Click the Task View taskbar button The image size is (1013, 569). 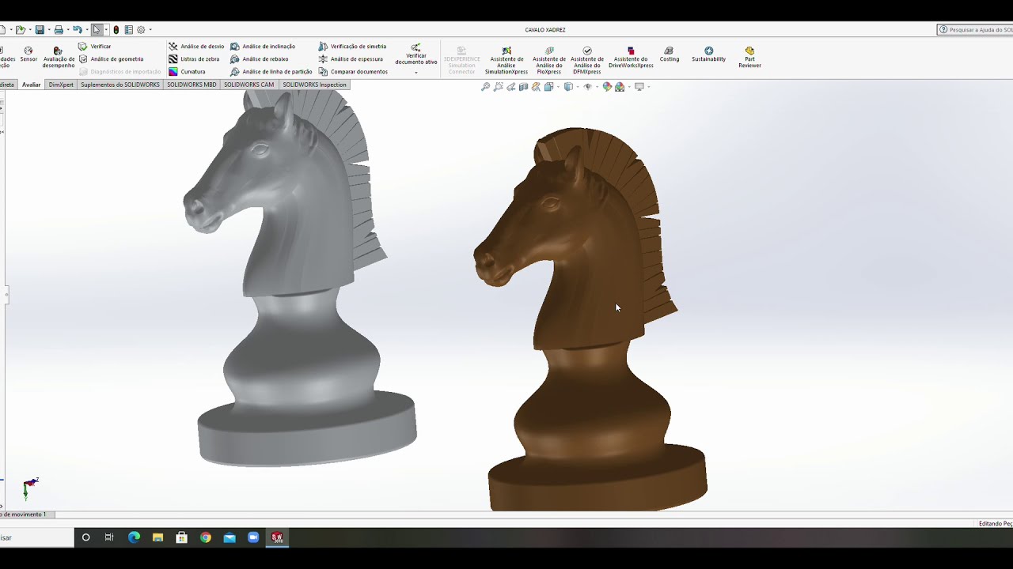(109, 537)
